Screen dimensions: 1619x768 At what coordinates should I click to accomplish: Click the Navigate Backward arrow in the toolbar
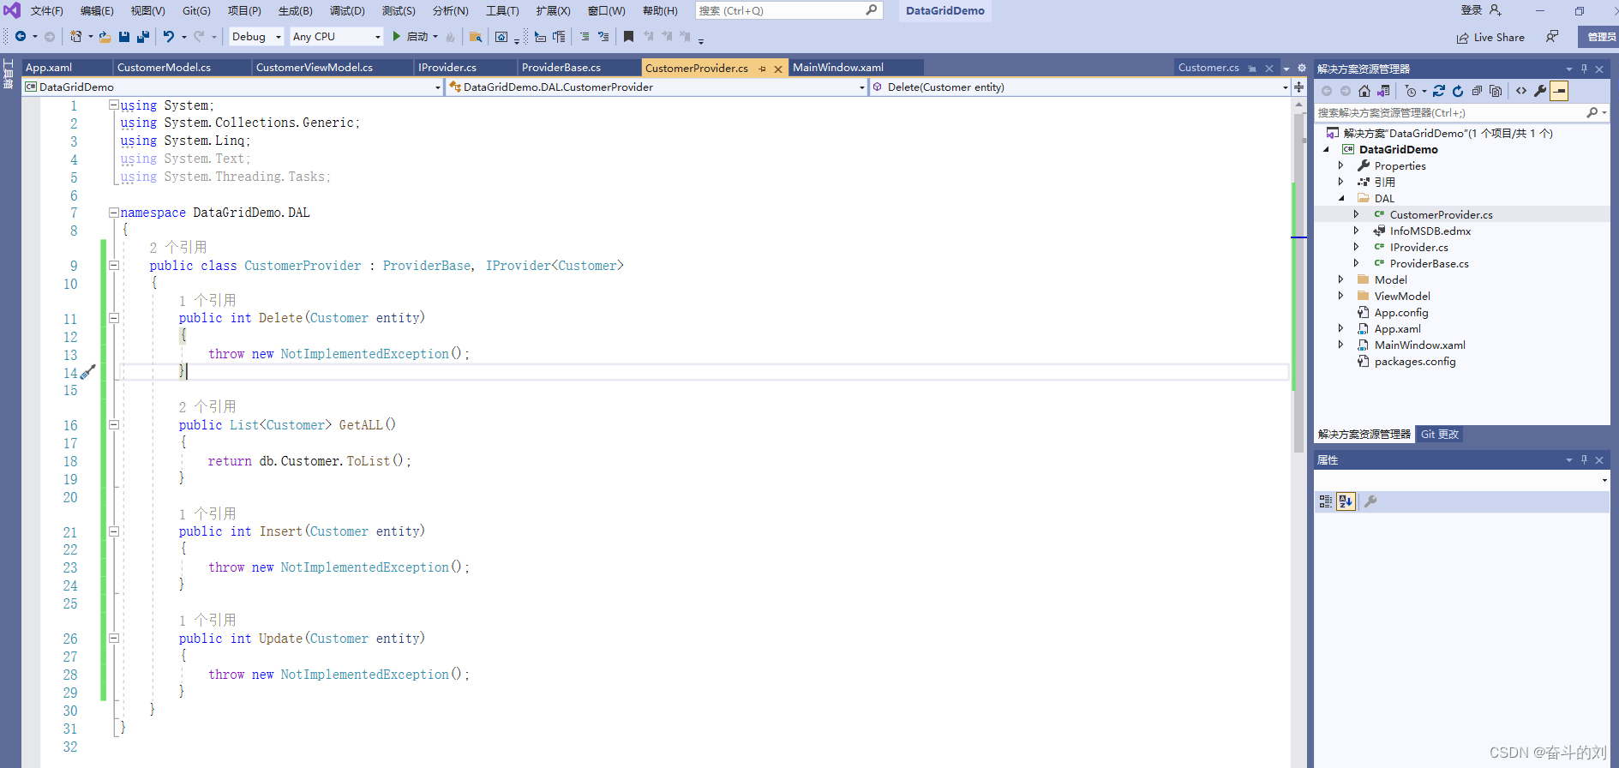(x=21, y=37)
